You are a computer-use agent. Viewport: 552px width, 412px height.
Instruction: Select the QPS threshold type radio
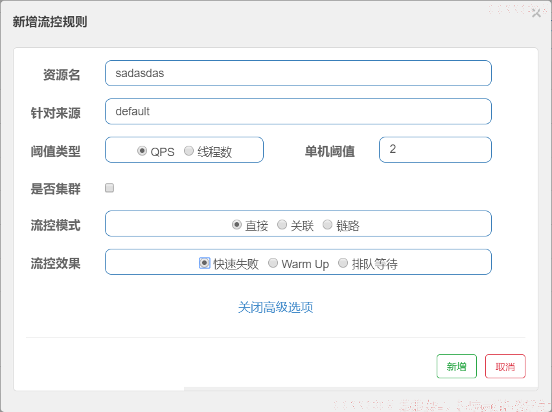pyautogui.click(x=142, y=151)
